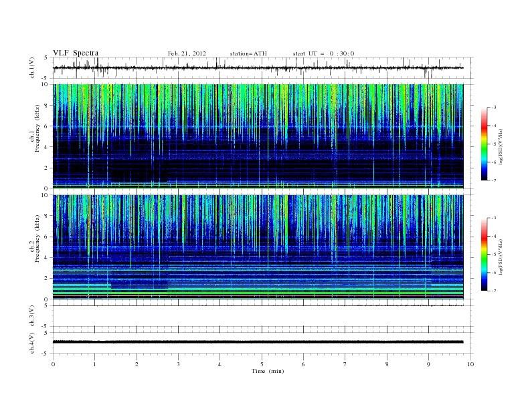The height and width of the screenshot is (409, 530).
Task: Click the "5" tick on ch.1(V) axis
Action: [x=46, y=57]
